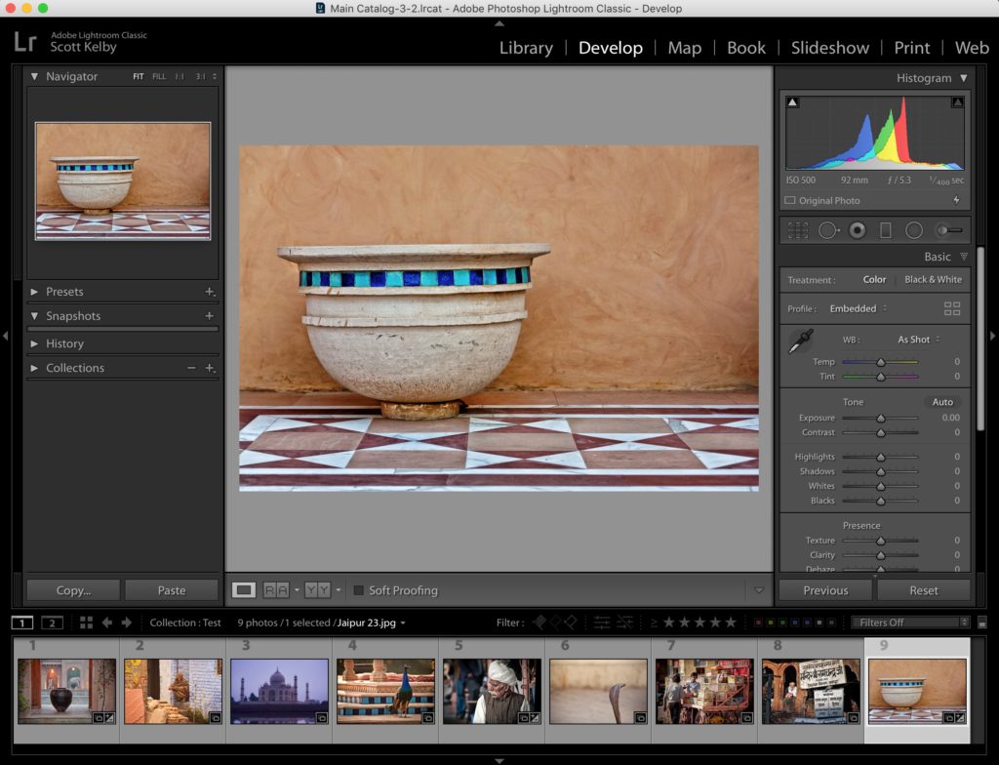Viewport: 999px width, 765px height.
Task: Select the Adjustment Brush tool
Action: click(949, 230)
